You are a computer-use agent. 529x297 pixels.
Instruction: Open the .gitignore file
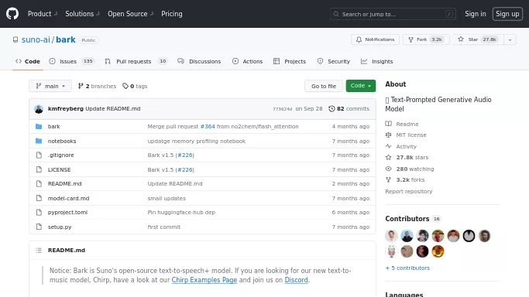click(60, 155)
